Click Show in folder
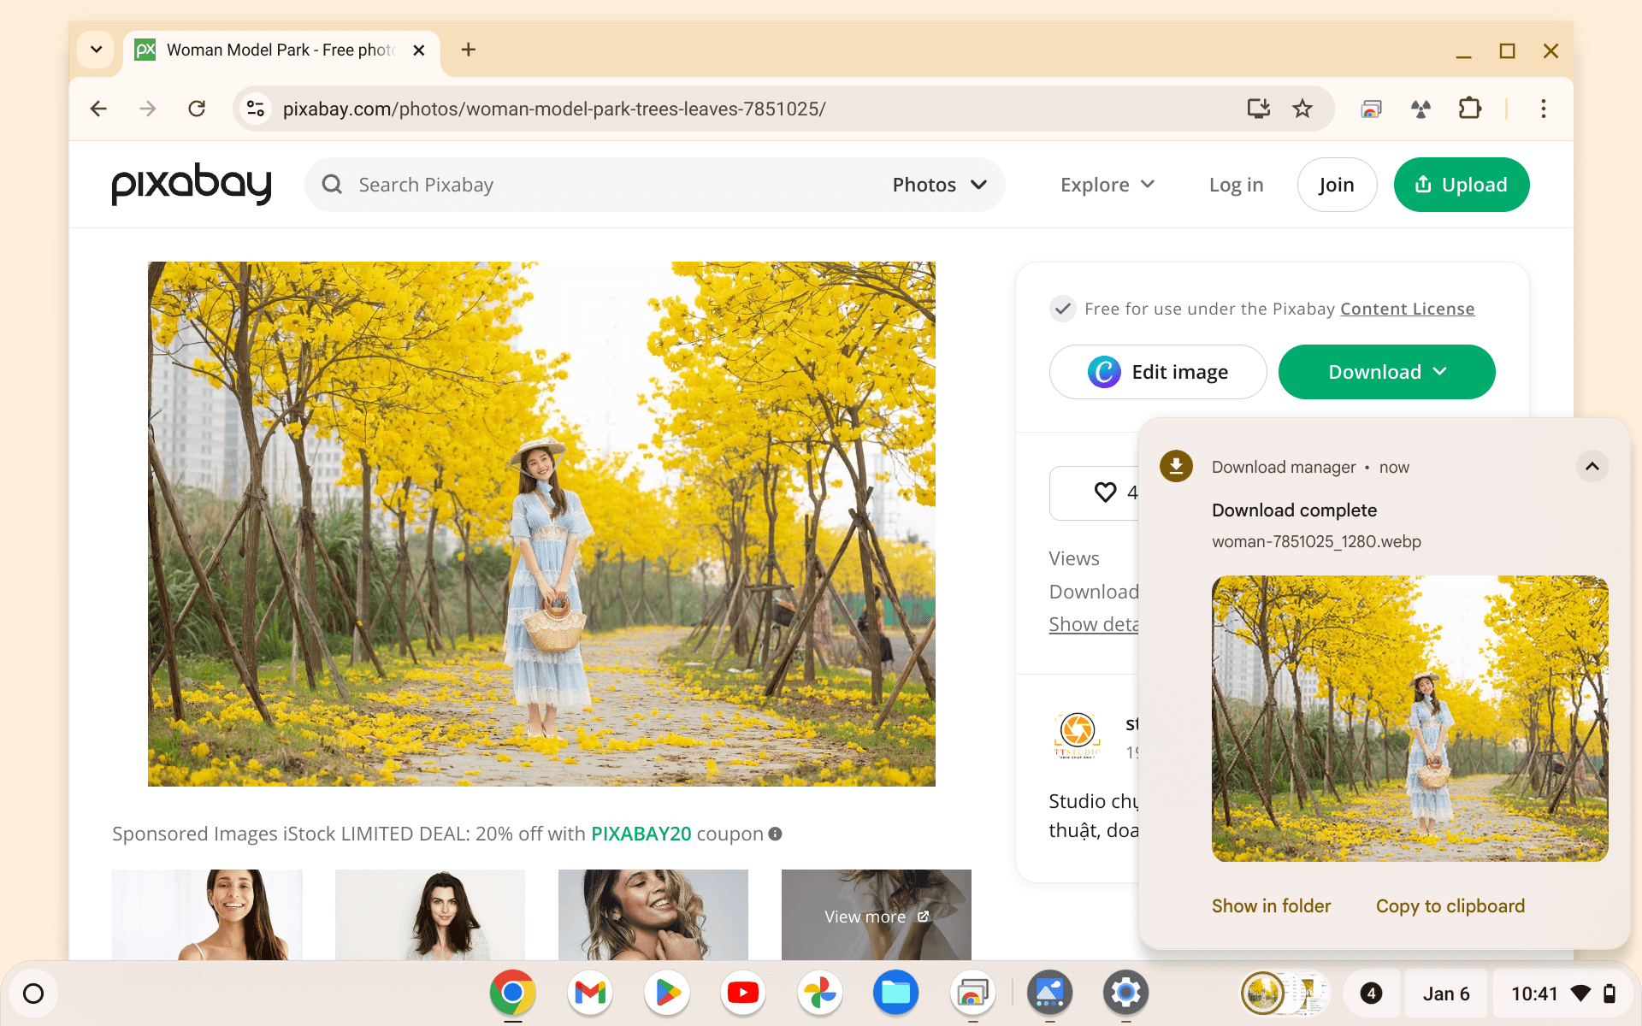This screenshot has height=1026, width=1642. (1271, 905)
